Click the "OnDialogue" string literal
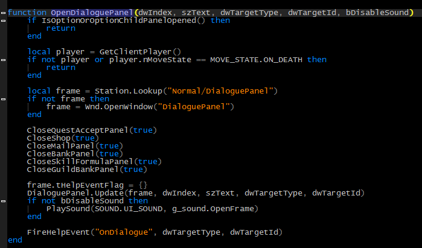Viewport: 422px width, 248px height. click(x=124, y=232)
